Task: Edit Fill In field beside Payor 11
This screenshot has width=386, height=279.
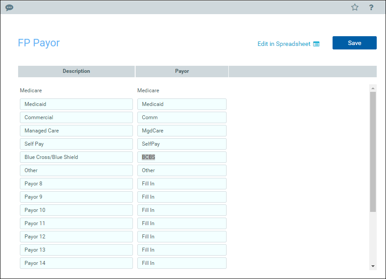Action: coord(182,223)
